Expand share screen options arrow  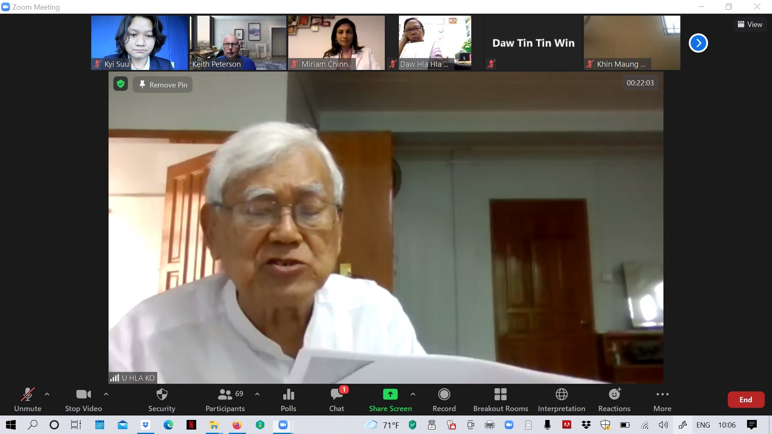(x=413, y=394)
